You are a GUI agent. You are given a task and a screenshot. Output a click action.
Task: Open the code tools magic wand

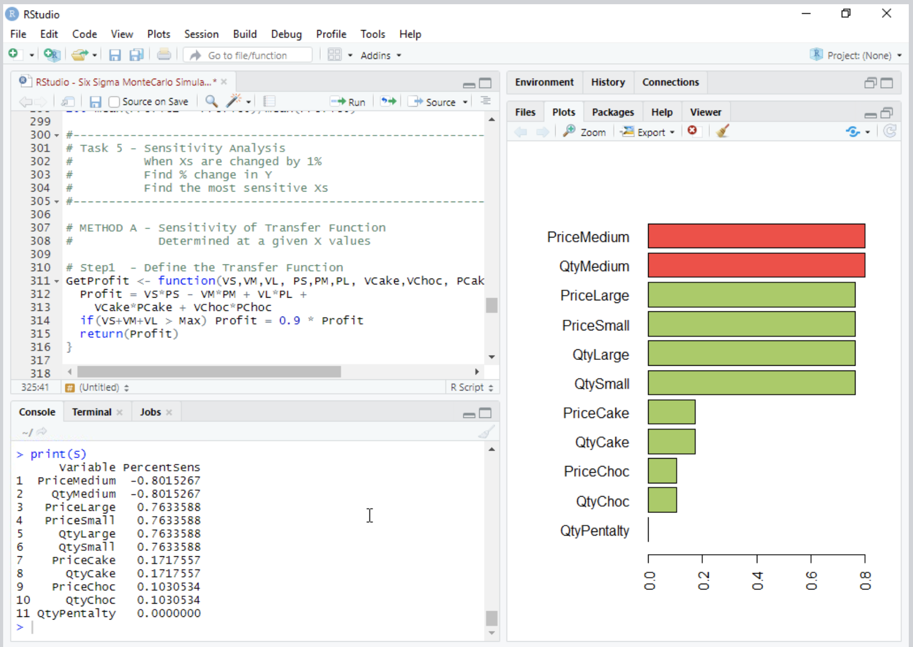pos(235,101)
